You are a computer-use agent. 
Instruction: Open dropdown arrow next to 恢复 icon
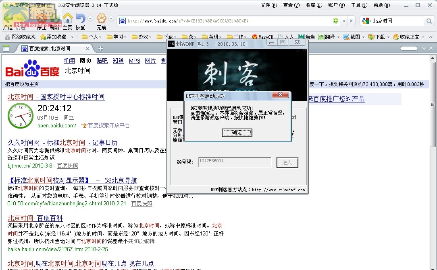90,18
